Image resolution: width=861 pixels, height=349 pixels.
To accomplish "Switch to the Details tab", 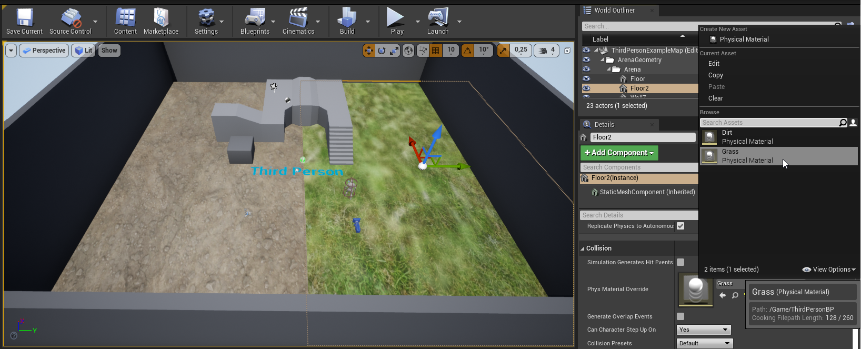I will pyautogui.click(x=604, y=125).
